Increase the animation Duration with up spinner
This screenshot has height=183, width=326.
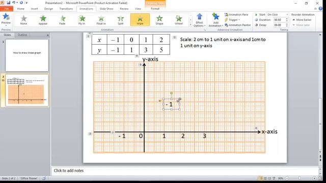(x=287, y=19)
